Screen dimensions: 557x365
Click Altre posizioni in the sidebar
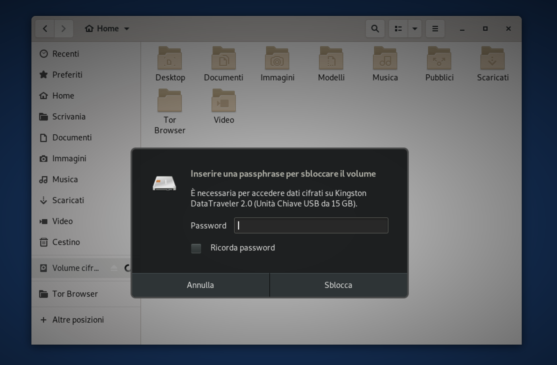pos(78,319)
